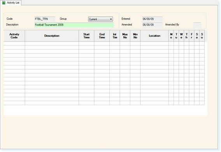
Task: Click the Tu day column header
Action: 176,36
